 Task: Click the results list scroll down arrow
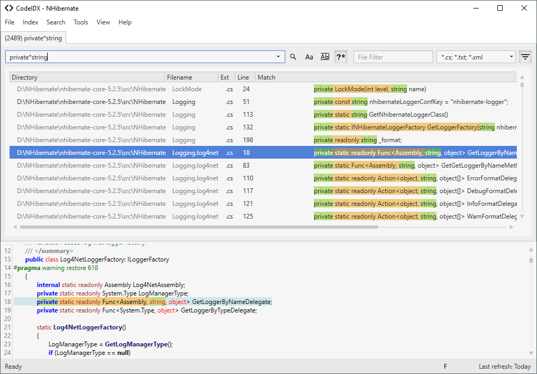tap(522, 216)
